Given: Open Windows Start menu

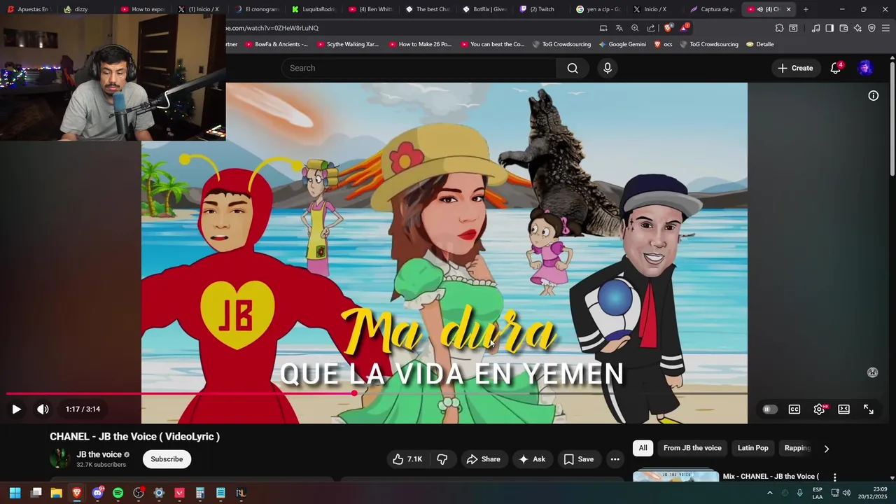Looking at the screenshot, I should tap(15, 493).
